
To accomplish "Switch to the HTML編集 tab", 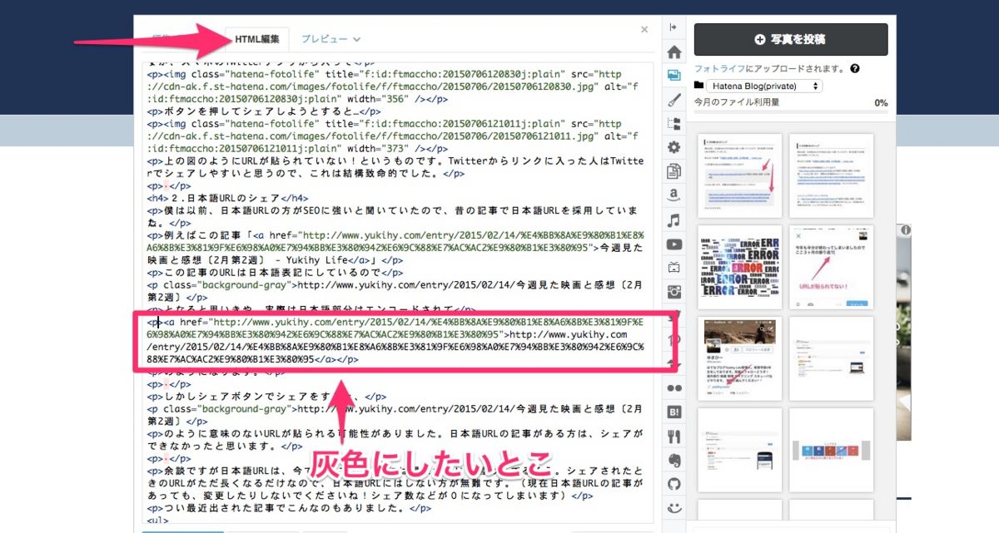I will pos(257,38).
